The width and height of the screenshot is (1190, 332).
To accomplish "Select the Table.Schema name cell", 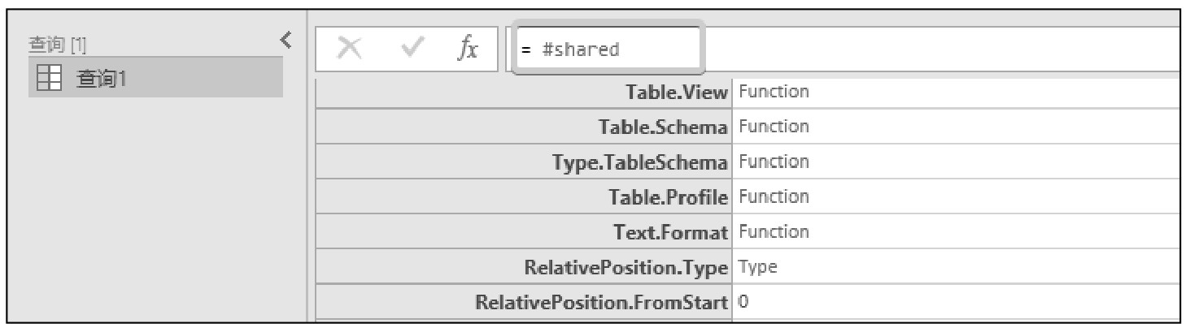I will pos(524,127).
